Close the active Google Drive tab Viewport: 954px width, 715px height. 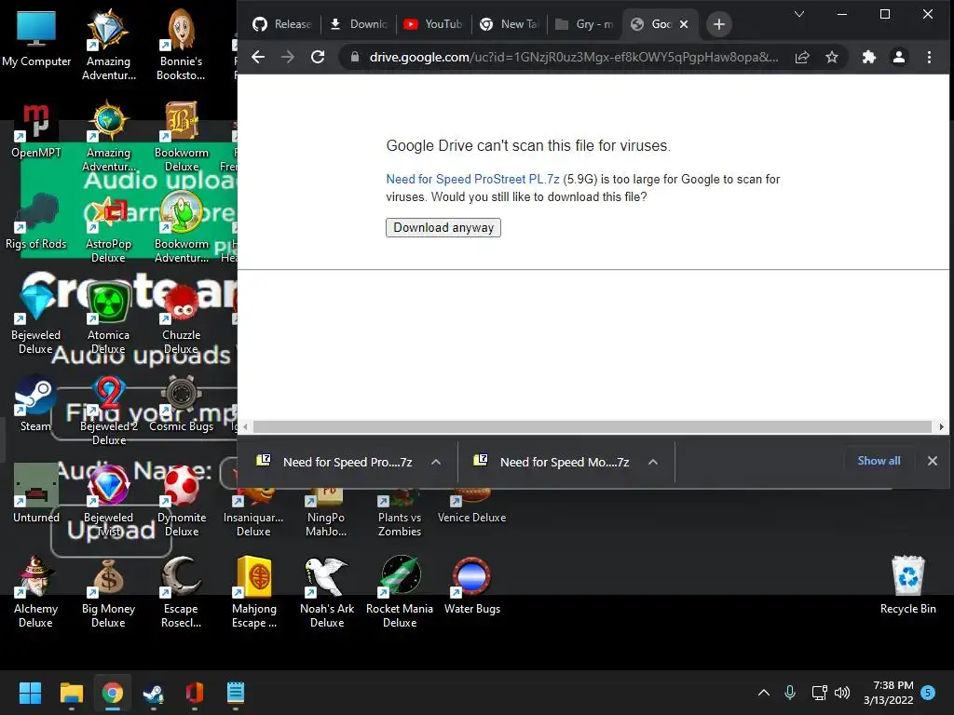pyautogui.click(x=684, y=24)
